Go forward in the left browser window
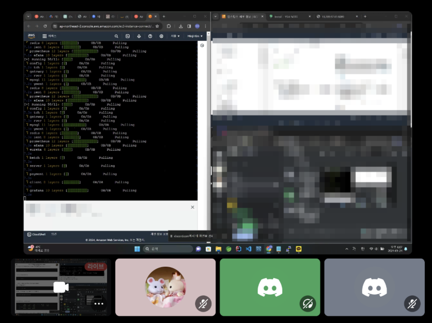This screenshot has width=432, height=323. tap(37, 26)
